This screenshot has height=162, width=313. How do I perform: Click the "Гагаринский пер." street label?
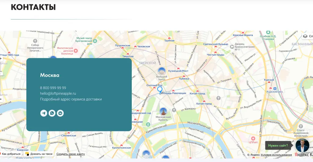click(x=98, y=146)
